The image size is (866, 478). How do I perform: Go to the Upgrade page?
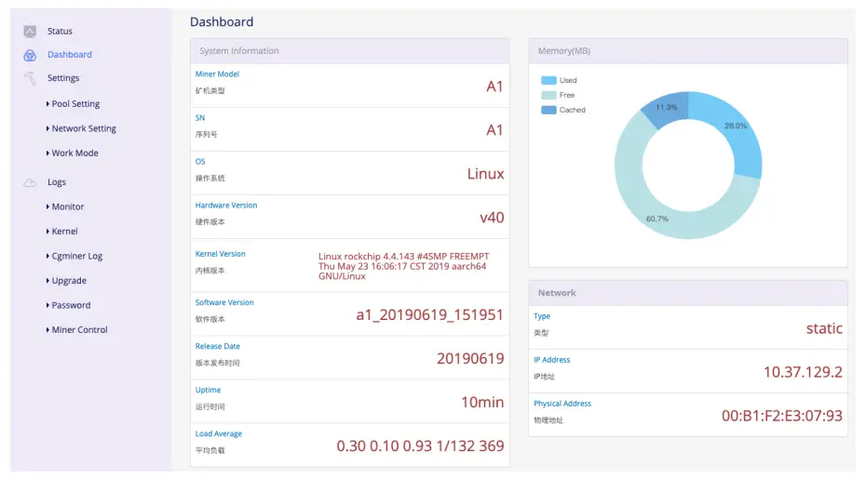click(x=69, y=281)
